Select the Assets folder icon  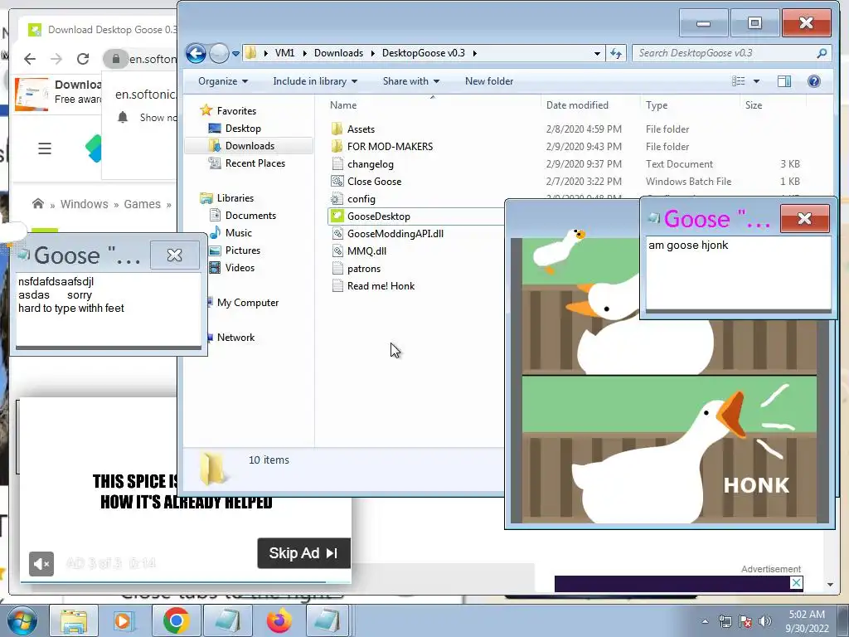click(x=337, y=129)
